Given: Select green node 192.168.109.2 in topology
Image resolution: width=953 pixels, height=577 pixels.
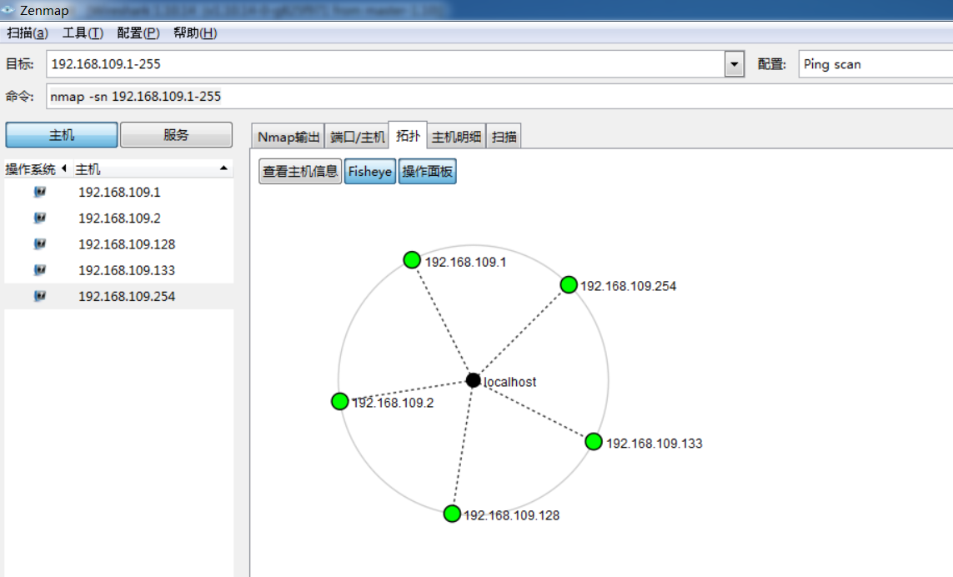Looking at the screenshot, I should click(339, 401).
